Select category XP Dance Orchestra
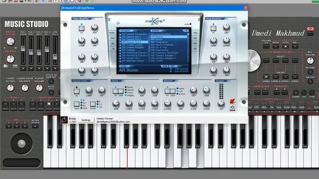 point(134,34)
